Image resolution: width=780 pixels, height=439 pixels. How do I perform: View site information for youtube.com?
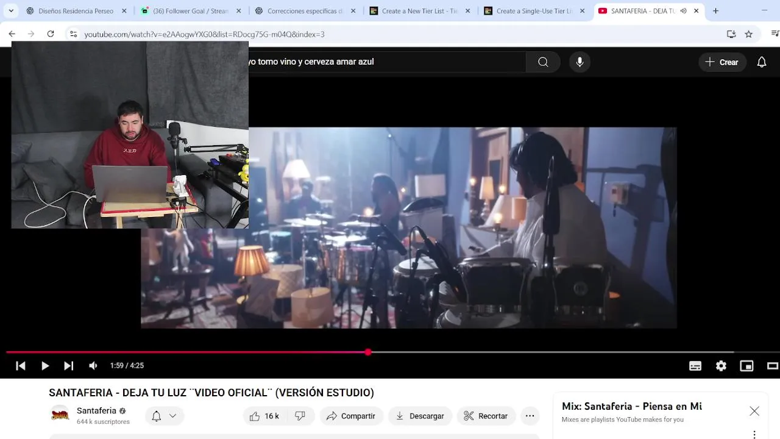click(73, 34)
